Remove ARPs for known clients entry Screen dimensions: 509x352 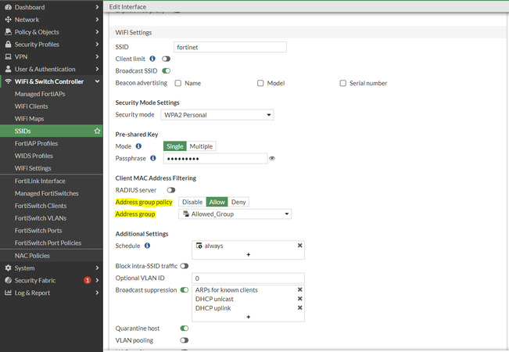[300, 289]
